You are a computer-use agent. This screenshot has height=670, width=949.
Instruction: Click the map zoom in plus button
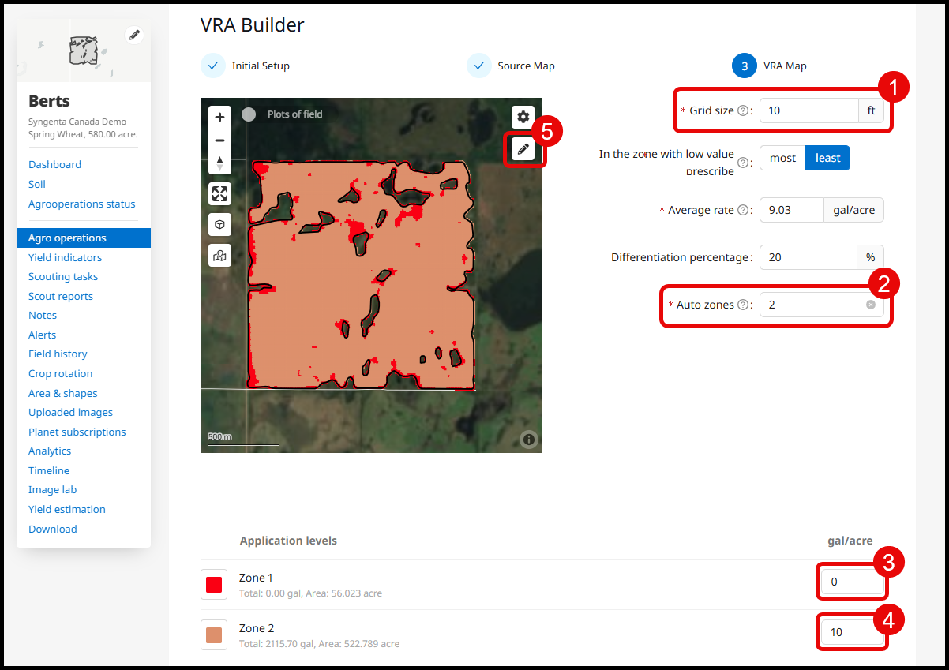pyautogui.click(x=219, y=117)
